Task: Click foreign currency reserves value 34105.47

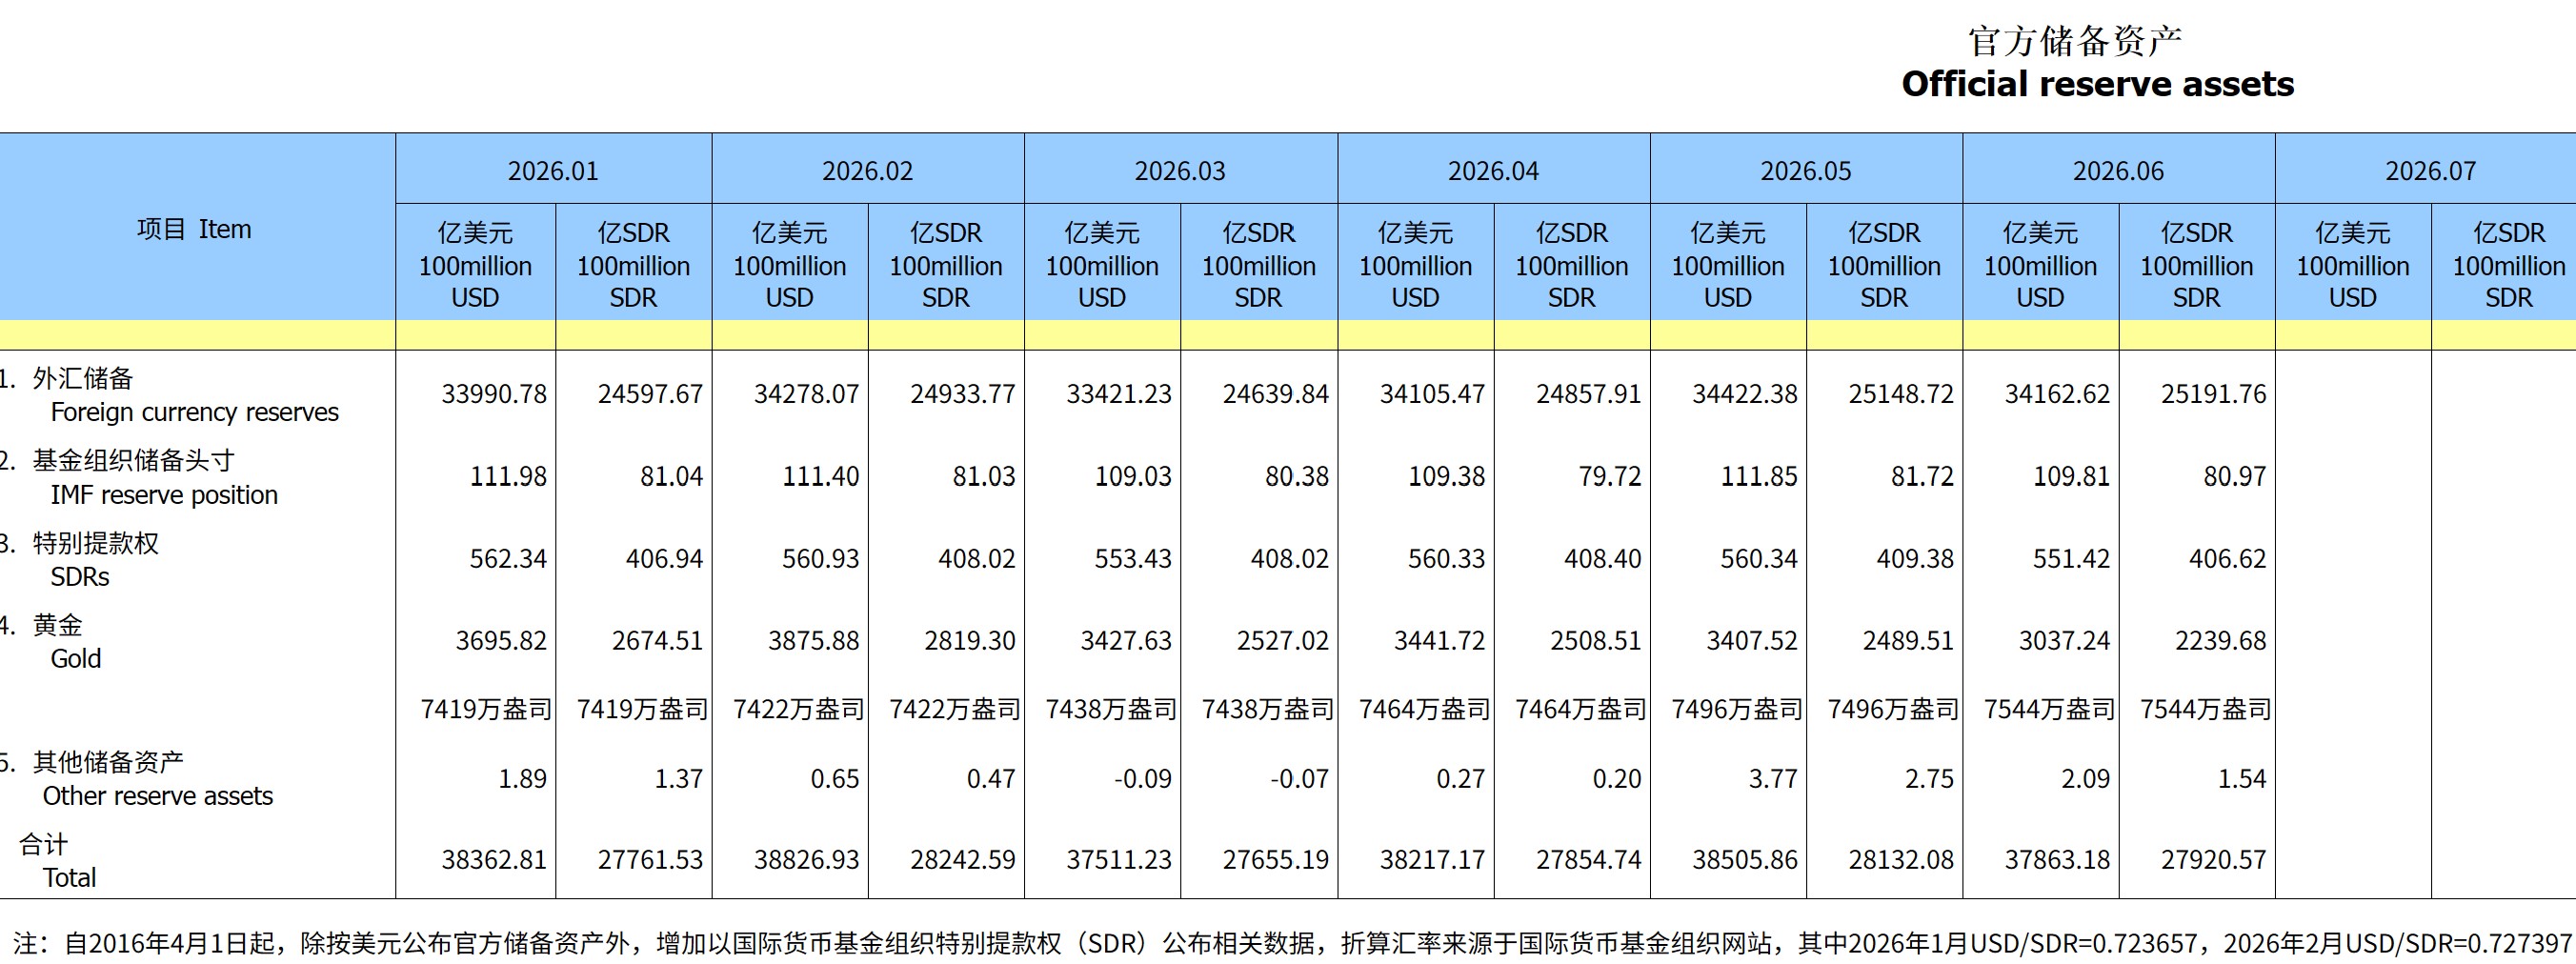Action: (x=1432, y=394)
